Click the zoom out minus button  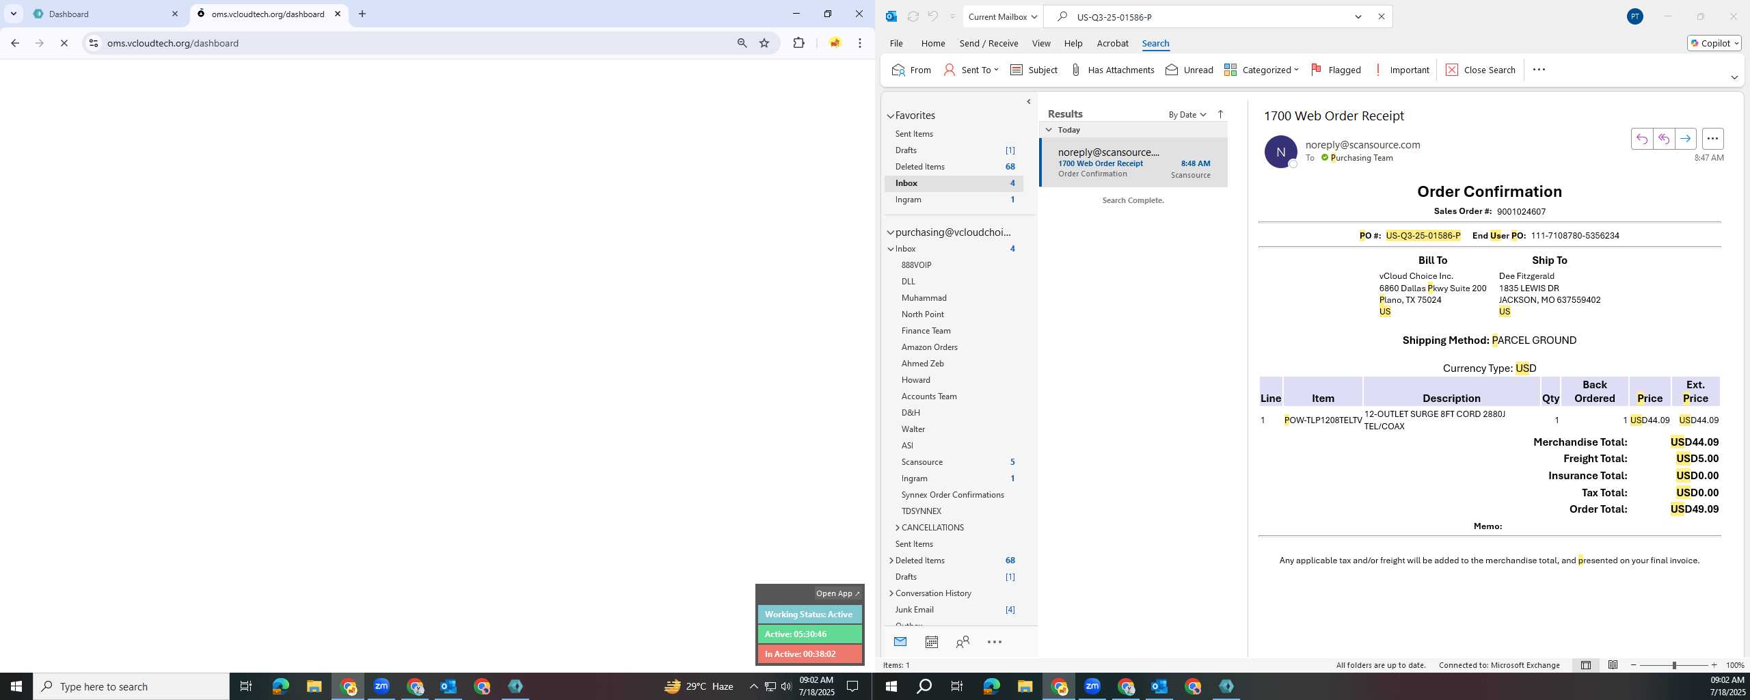point(1634,665)
